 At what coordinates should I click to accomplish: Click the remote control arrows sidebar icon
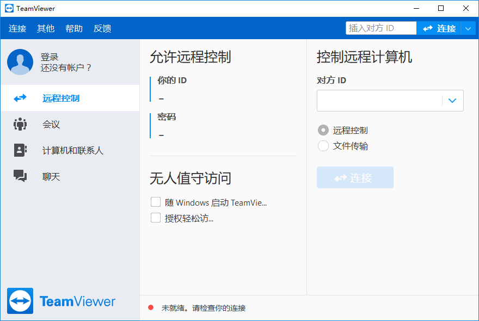pyautogui.click(x=20, y=98)
